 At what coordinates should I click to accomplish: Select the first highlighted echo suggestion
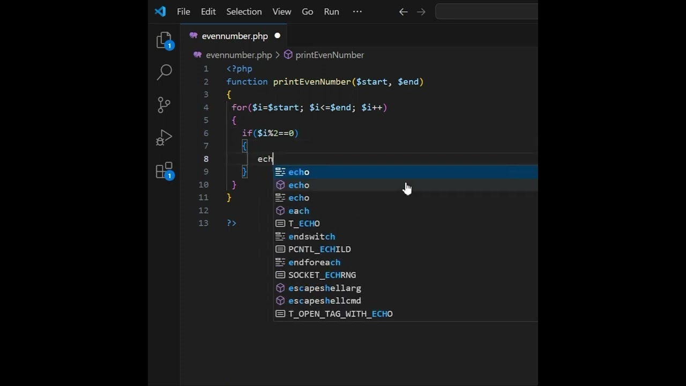coord(406,172)
